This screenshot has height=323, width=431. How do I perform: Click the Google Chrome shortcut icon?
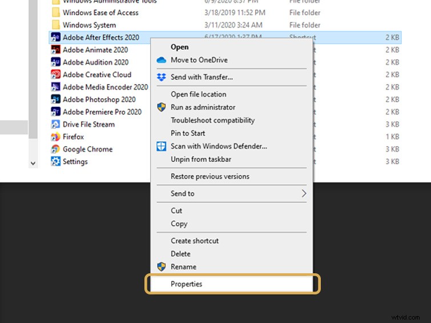coord(55,149)
